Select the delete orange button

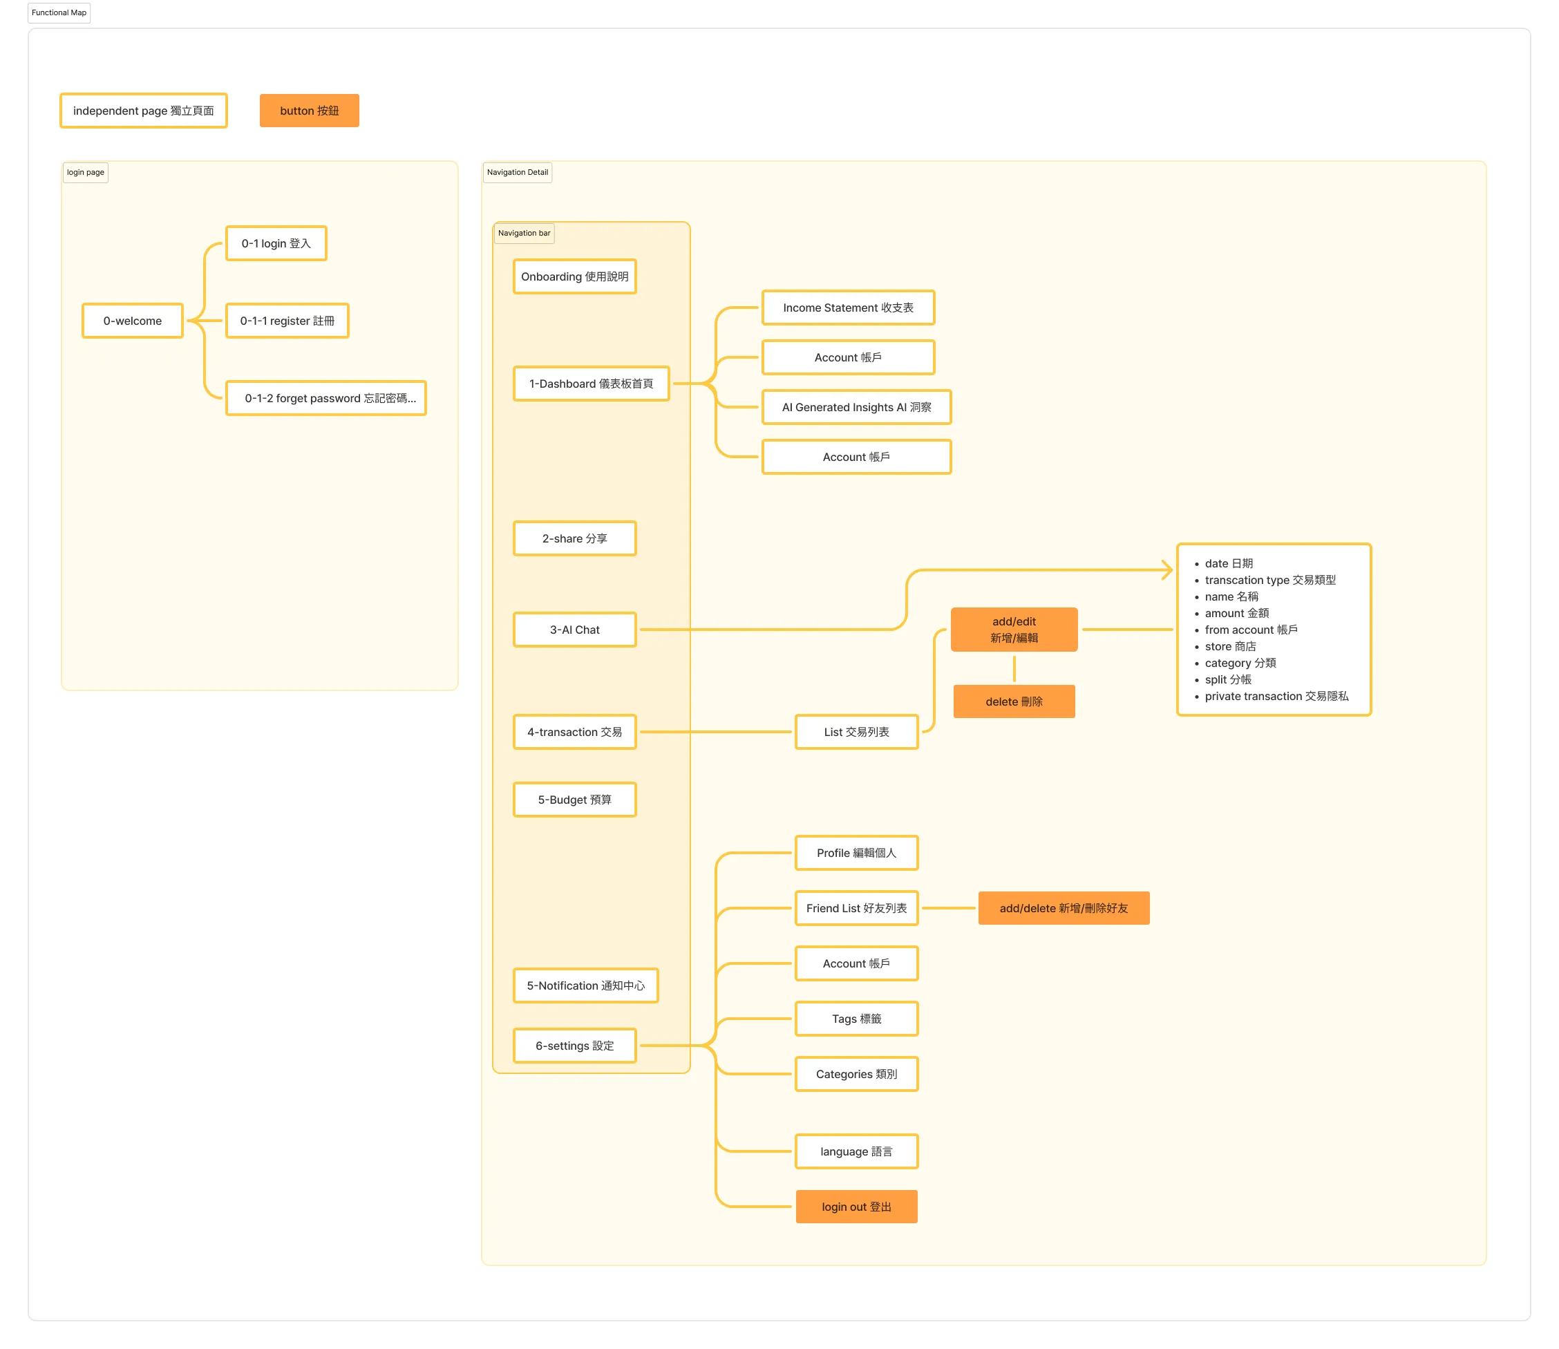(1013, 701)
